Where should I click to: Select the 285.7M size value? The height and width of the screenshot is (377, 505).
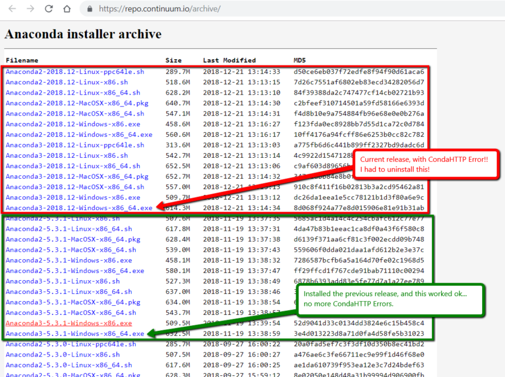tap(178, 344)
